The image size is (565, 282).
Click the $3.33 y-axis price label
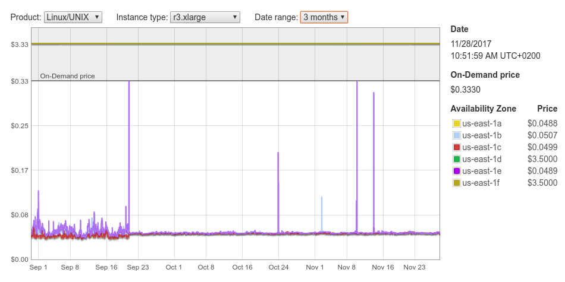click(x=19, y=45)
